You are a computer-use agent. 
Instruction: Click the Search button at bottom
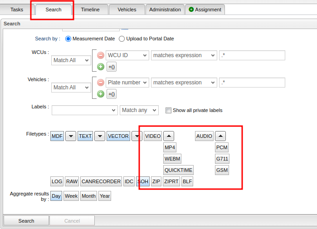(x=26, y=221)
